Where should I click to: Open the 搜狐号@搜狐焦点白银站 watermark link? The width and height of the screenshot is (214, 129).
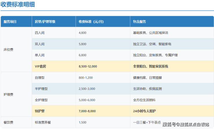tap(186, 124)
